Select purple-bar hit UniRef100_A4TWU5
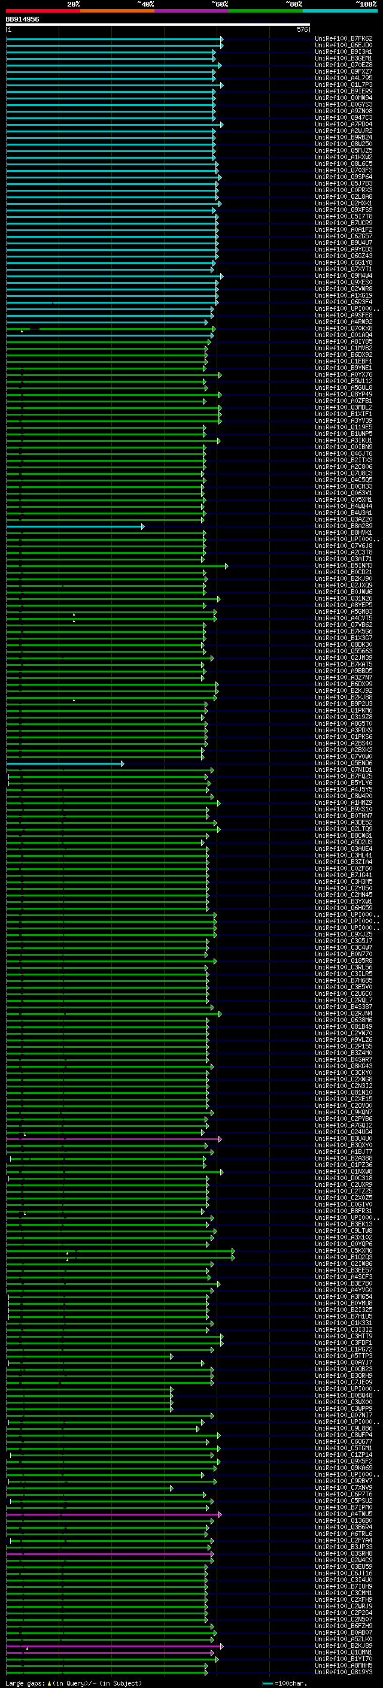Screen dimensions: 383x1688 coord(344,1514)
